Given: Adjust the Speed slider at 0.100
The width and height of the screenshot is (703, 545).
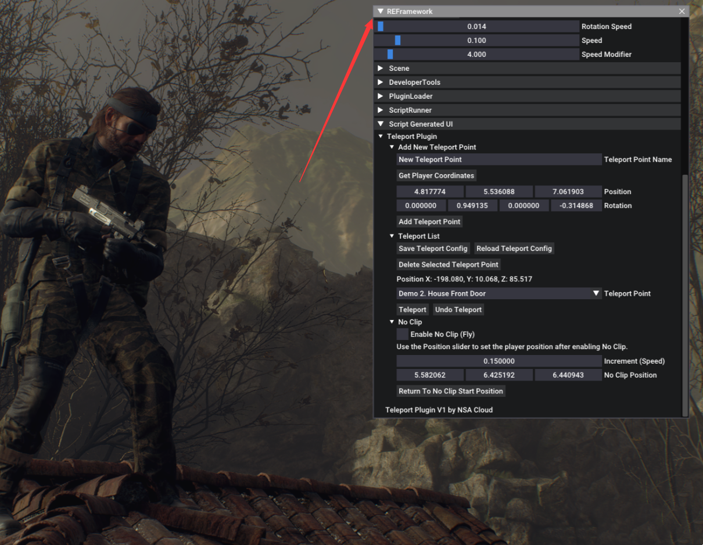Looking at the screenshot, I should (476, 41).
